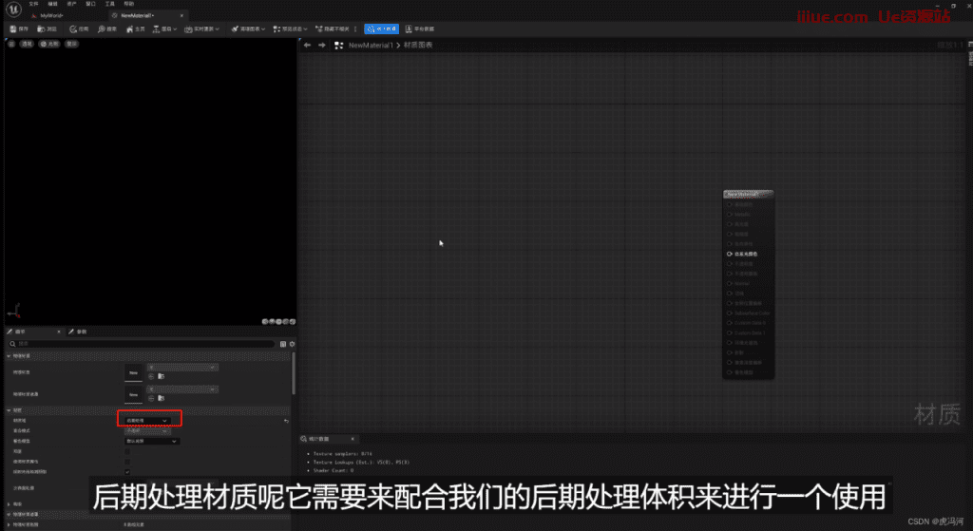Viewport: 973px width, 531px height.
Task: Collapse the 材质 (Material) category
Action: point(9,410)
